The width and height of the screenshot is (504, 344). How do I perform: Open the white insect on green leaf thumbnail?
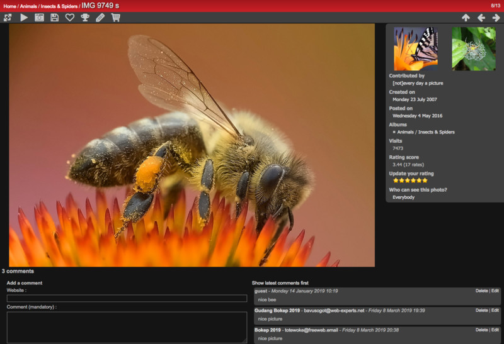(473, 48)
